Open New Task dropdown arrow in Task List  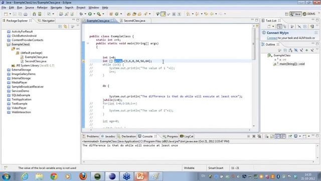click(x=273, y=27)
